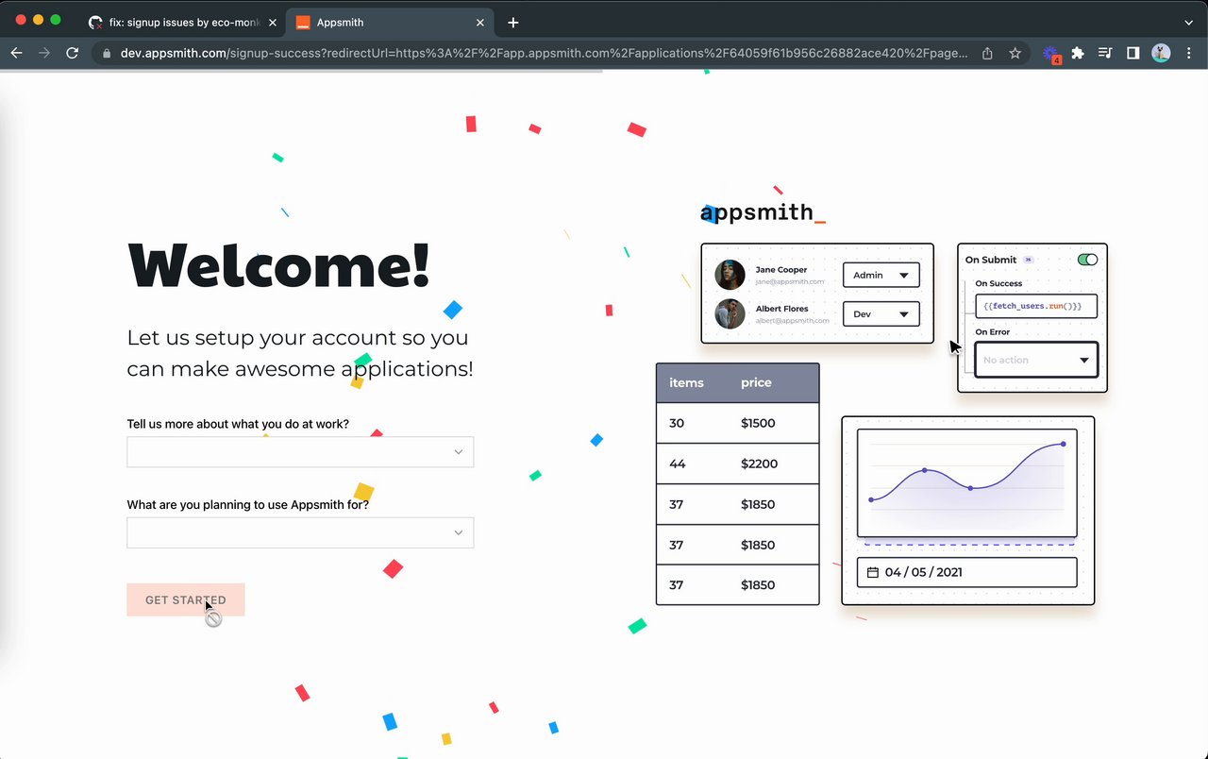
Task: Close the "fix: signup issues" tab
Action: [272, 23]
